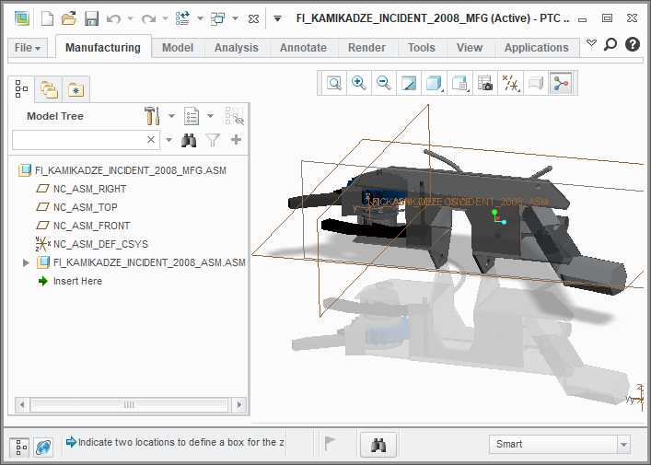Toggle the navigator panel from the status bar
Screen dimensions: 651x465
click(19, 448)
